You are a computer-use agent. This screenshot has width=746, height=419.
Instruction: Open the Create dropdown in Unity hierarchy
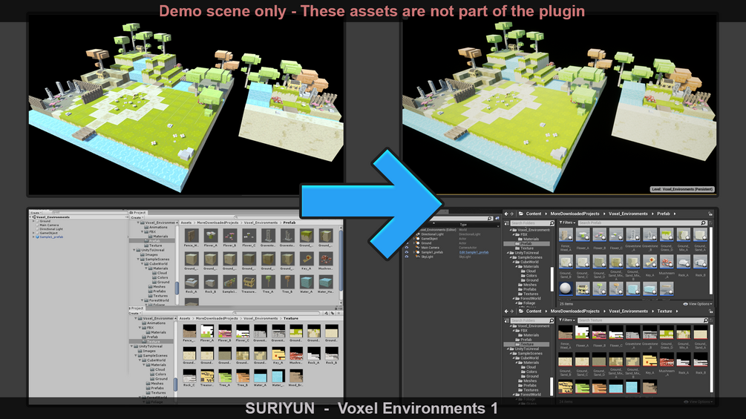click(36, 213)
